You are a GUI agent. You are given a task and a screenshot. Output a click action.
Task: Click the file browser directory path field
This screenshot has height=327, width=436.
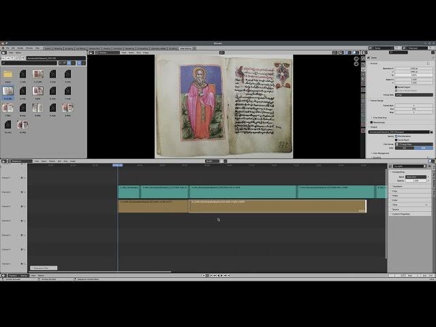pos(56,58)
